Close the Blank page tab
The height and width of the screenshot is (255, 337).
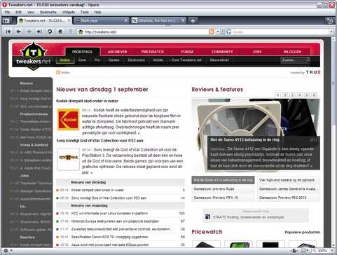click(126, 20)
